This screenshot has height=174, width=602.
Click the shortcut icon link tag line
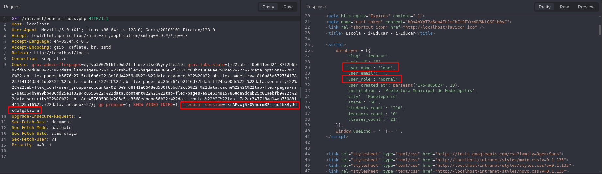[405, 27]
